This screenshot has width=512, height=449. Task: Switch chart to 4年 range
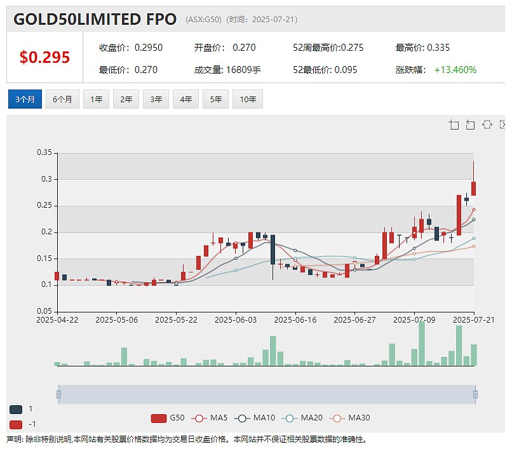click(x=185, y=99)
